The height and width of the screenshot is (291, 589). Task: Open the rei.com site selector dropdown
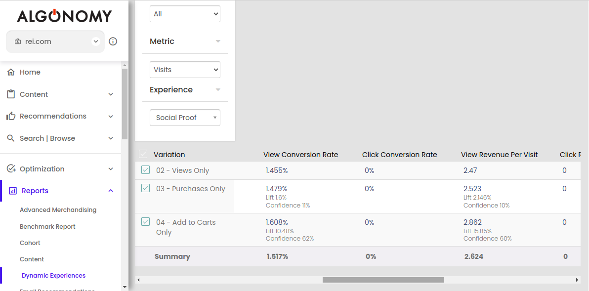(96, 42)
